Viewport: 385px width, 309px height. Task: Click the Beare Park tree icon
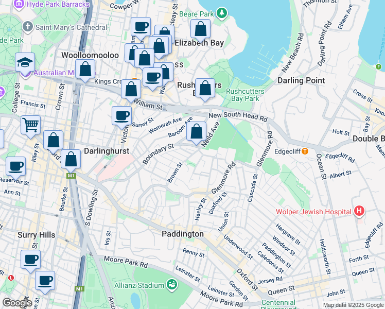(x=222, y=12)
